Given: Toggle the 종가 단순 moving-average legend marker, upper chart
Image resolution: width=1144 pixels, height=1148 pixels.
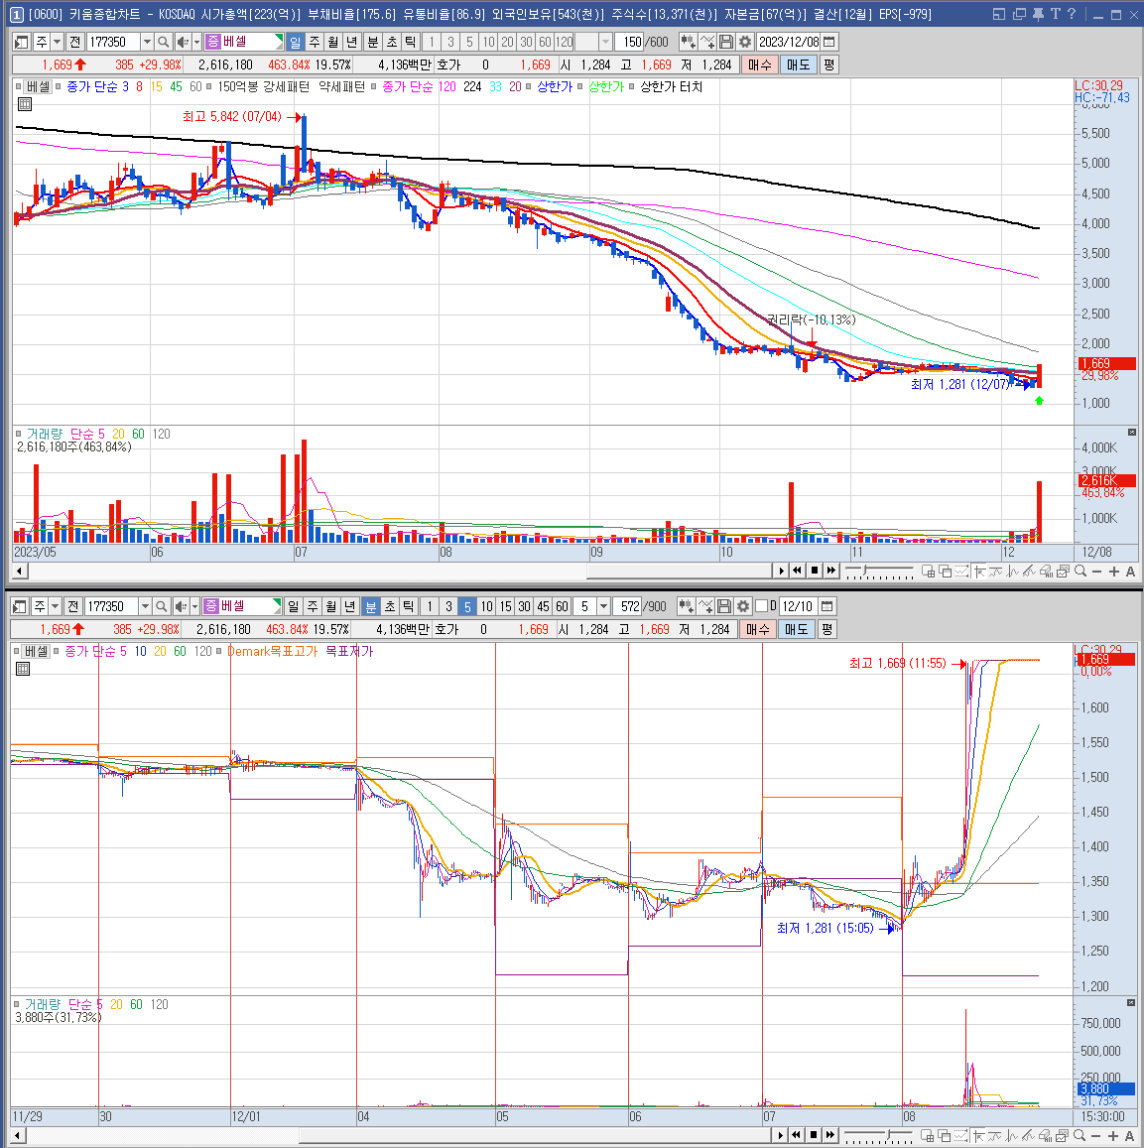Looking at the screenshot, I should (x=58, y=87).
